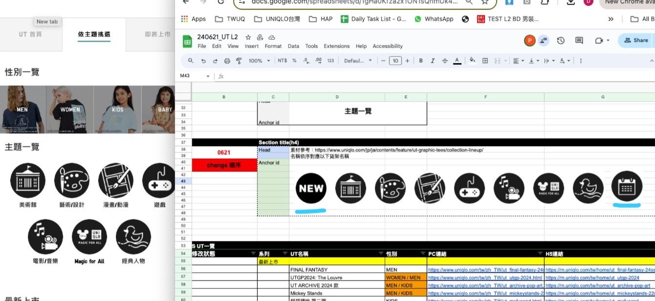Decrease font size with minus button
The image size is (655, 301).
383,61
